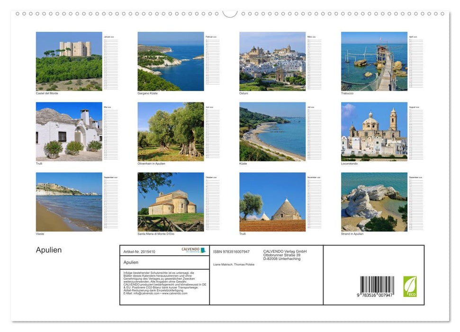Select the Liane Matrisch, Thomas Polske author line
This screenshot has height=332, width=460.
point(235,264)
